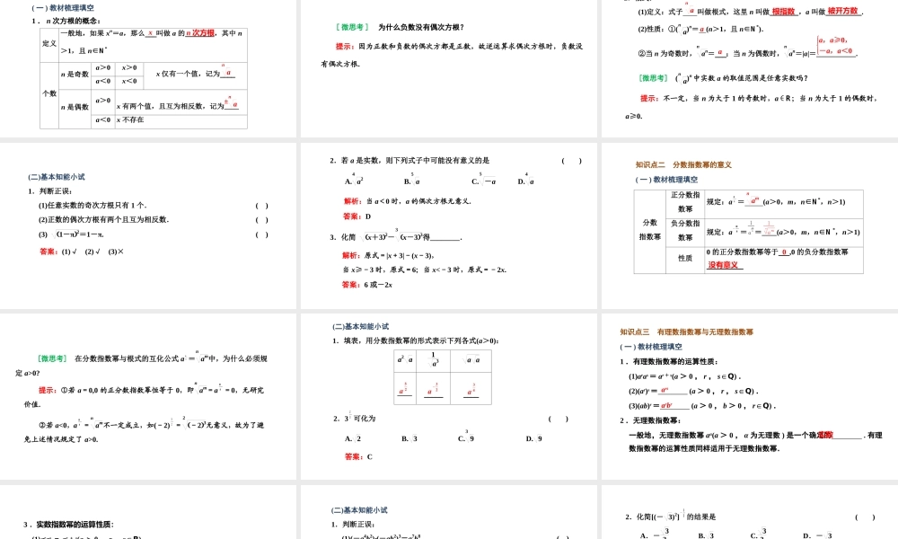Click "(一)教材梳理填空" under 知识点三
898x539 pixels.
(x=650, y=347)
